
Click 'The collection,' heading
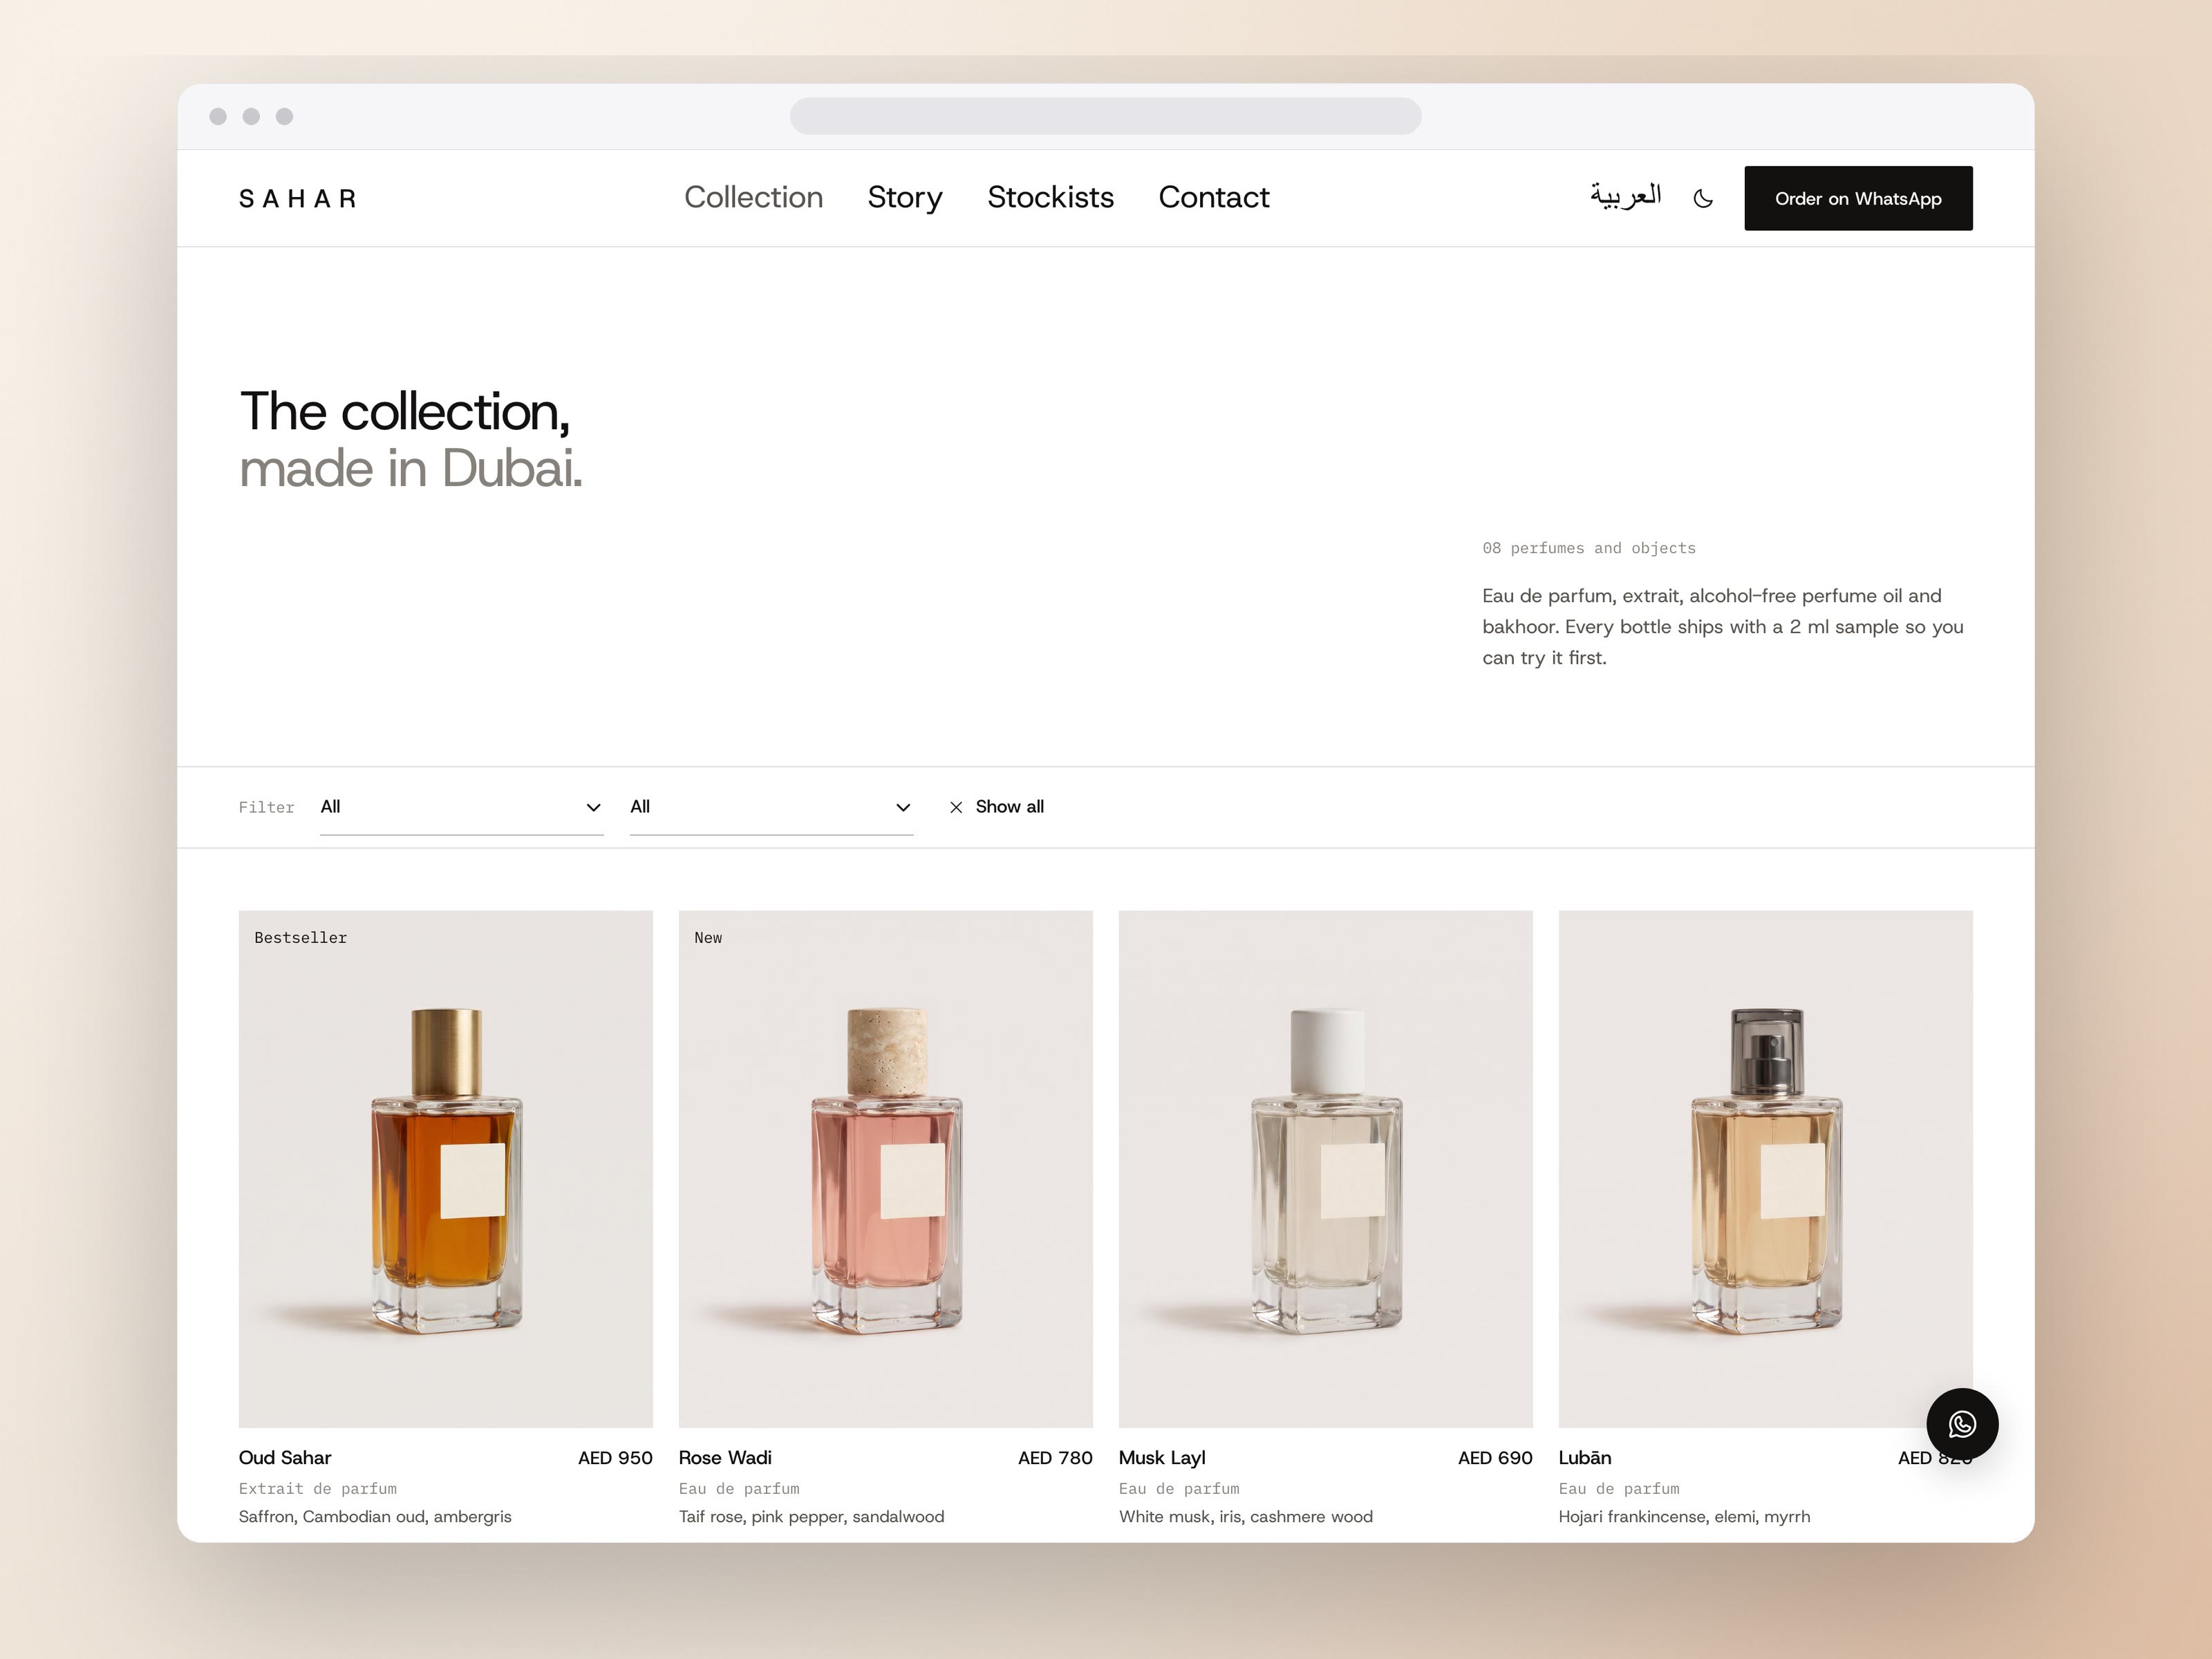click(405, 412)
